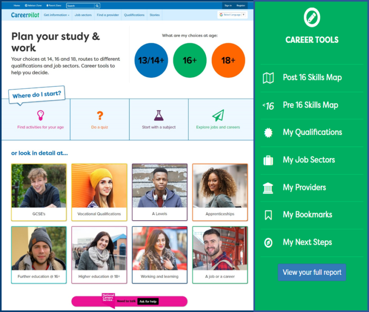Click the lightbulb icon for activities

point(41,115)
